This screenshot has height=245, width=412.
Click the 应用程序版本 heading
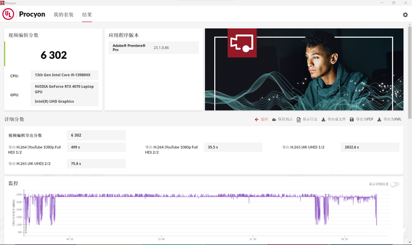pyautogui.click(x=124, y=35)
